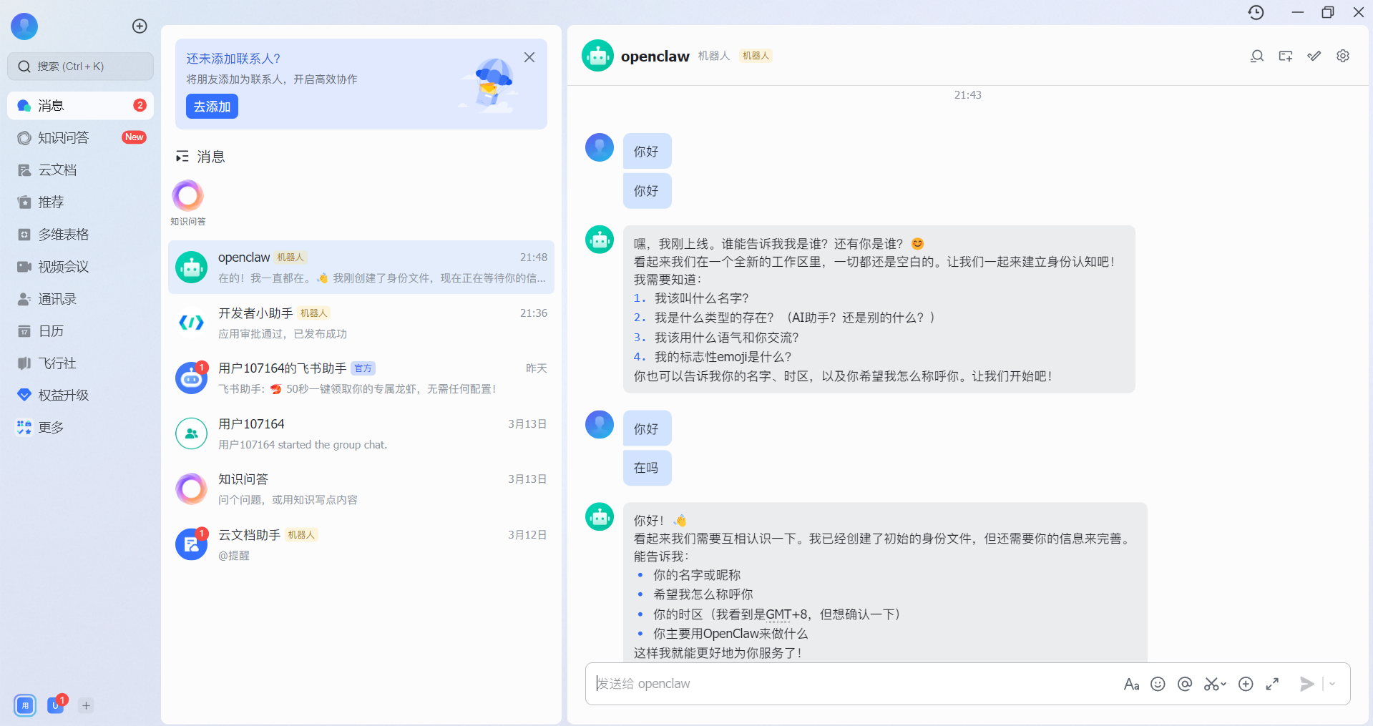Add the chat to a new tab/group icon
The height and width of the screenshot is (726, 1373).
pyautogui.click(x=1286, y=56)
